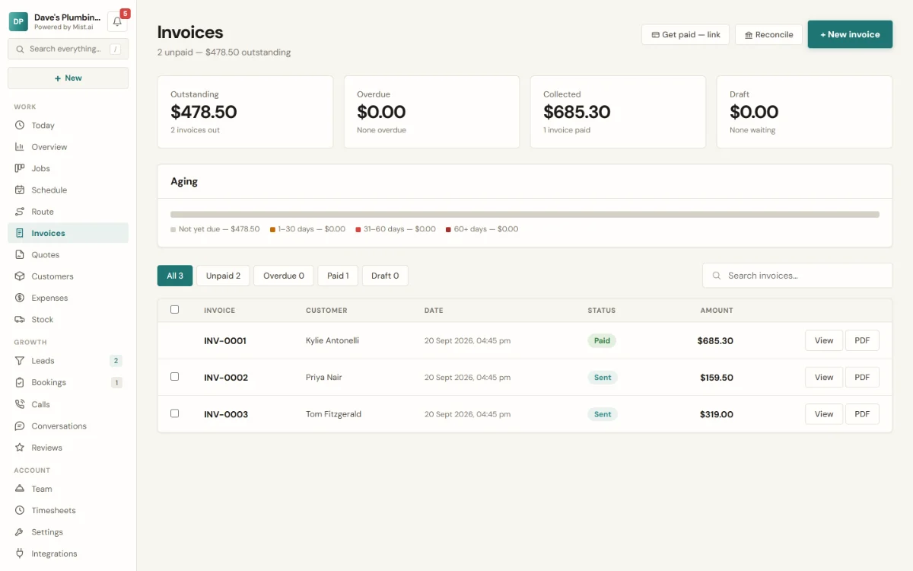Focus the Search invoices field
The height and width of the screenshot is (571, 913).
tap(797, 276)
